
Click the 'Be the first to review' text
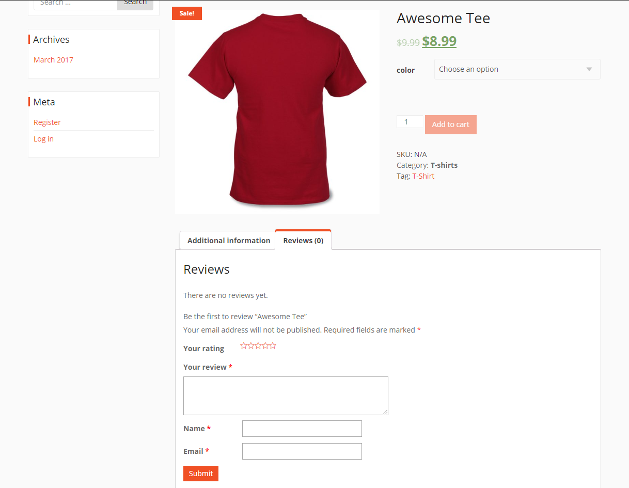tap(245, 317)
